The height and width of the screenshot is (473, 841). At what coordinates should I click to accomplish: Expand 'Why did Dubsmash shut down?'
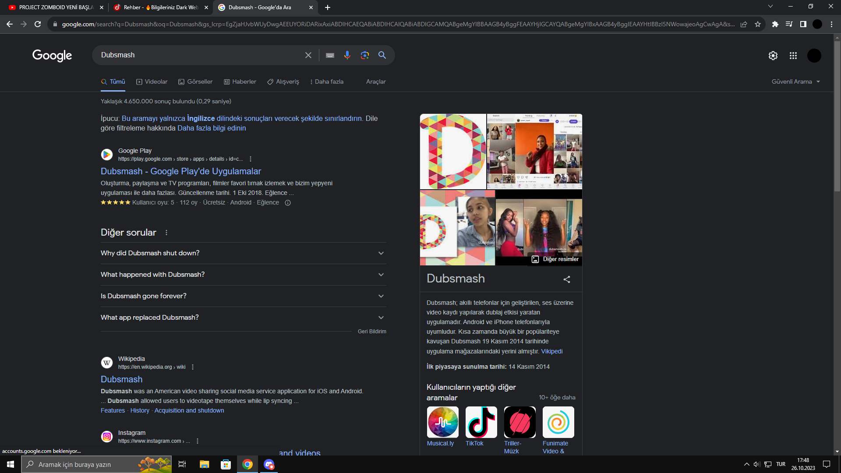pyautogui.click(x=243, y=253)
